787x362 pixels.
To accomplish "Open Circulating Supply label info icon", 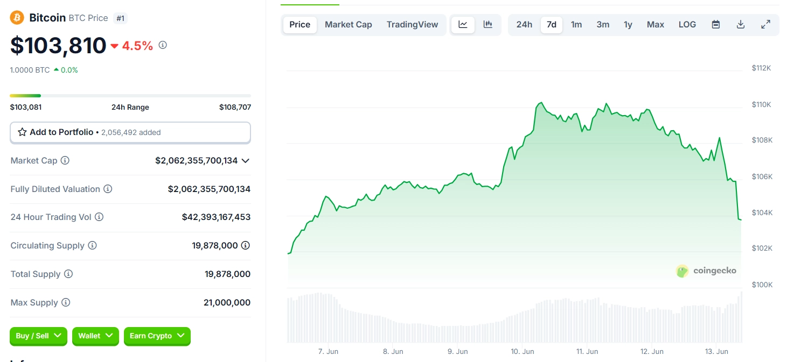I will tap(92, 245).
